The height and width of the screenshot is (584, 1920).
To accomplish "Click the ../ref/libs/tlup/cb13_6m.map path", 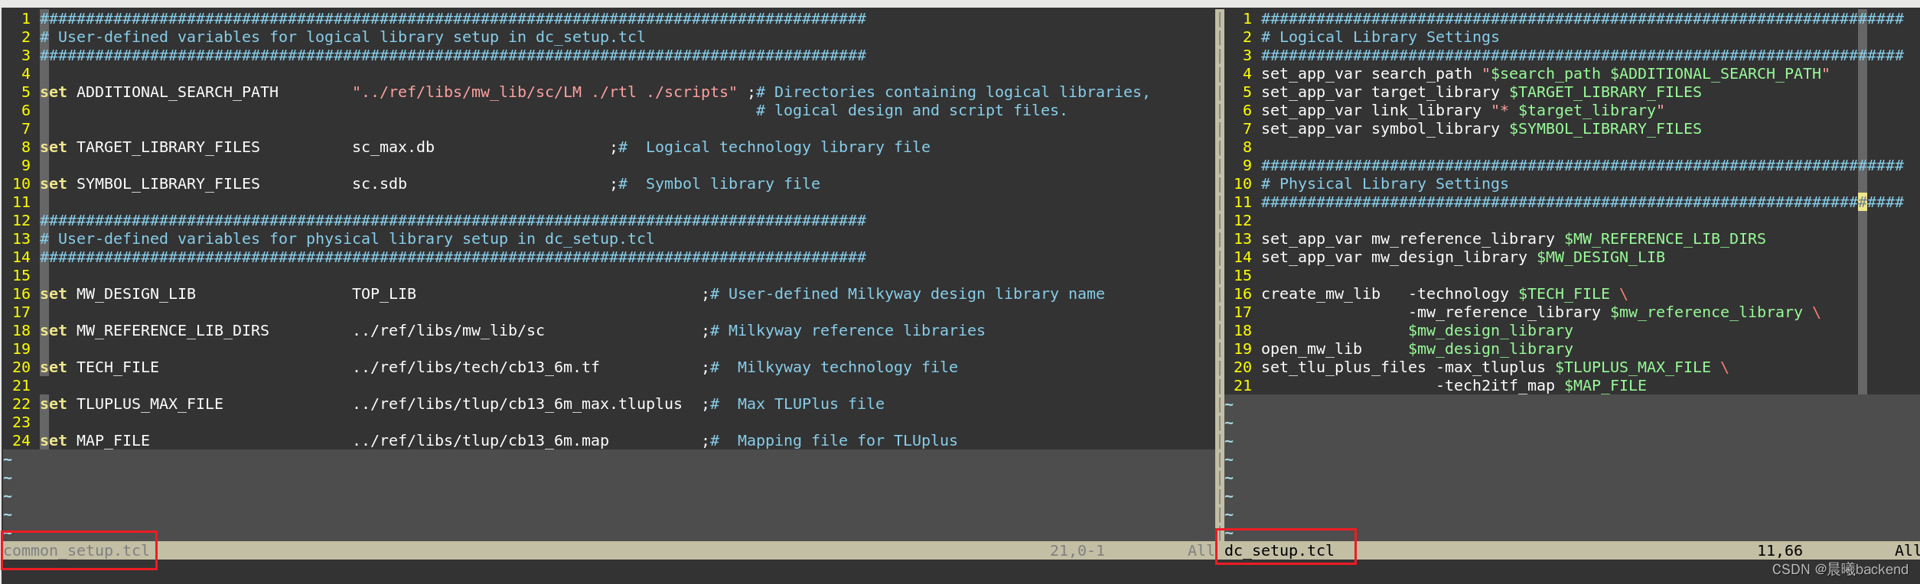I will [481, 440].
